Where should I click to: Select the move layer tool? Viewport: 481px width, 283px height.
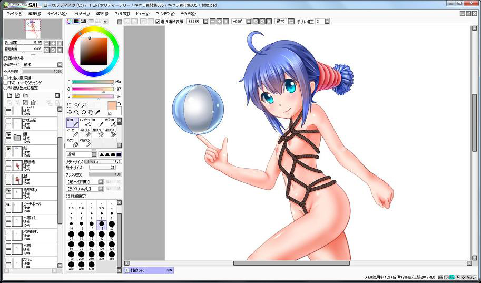click(x=70, y=112)
